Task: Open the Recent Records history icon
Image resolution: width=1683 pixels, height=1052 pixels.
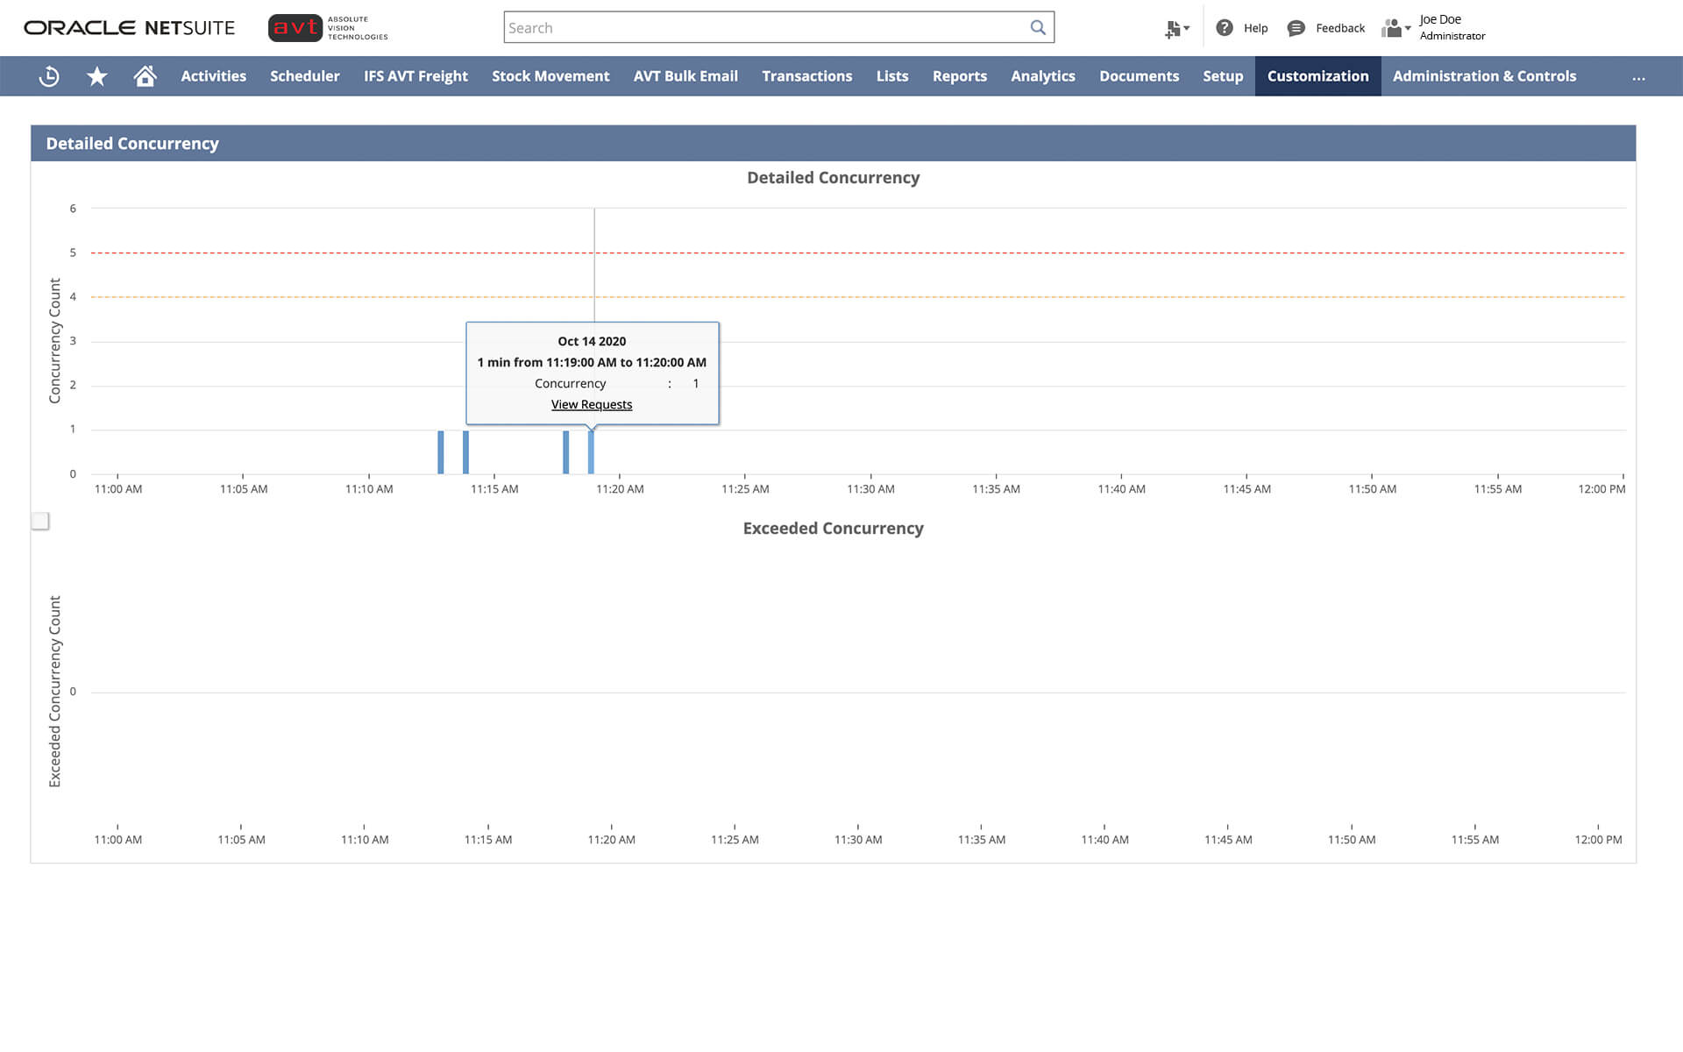Action: point(49,76)
